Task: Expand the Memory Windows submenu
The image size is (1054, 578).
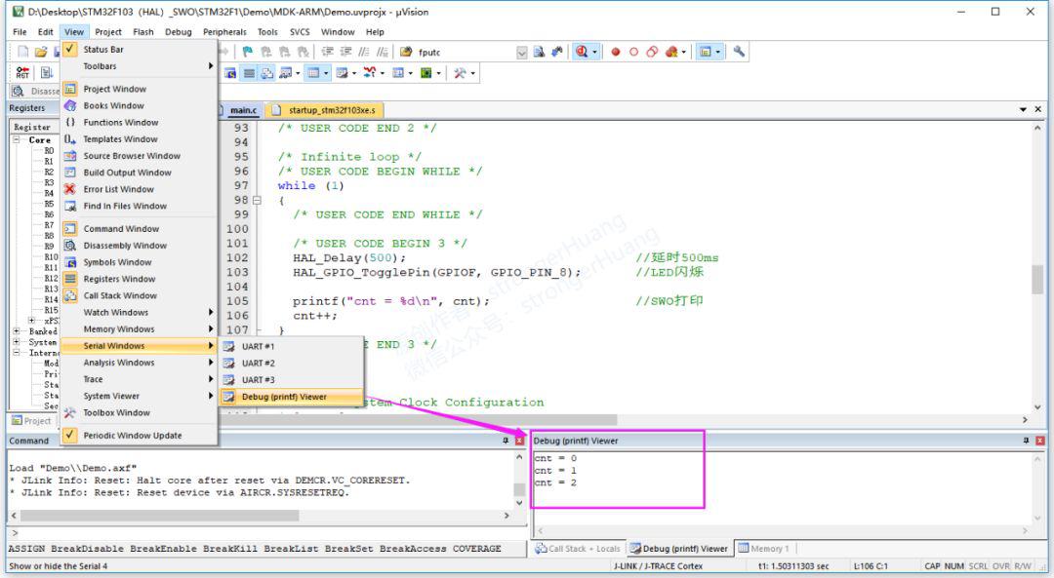Action: [x=140, y=328]
